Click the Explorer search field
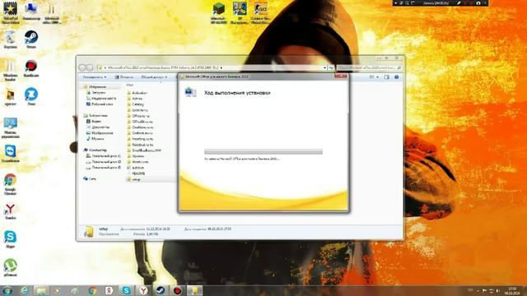 tap(369, 67)
